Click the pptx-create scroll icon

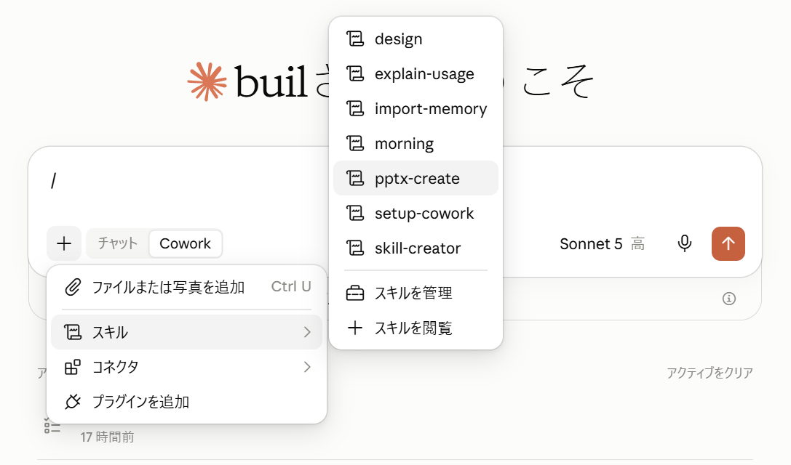[x=355, y=178]
